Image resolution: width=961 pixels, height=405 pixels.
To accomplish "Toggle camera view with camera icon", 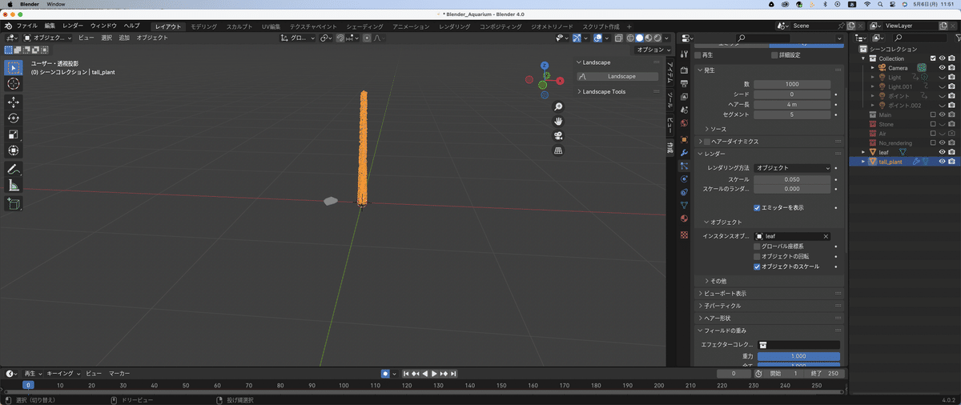I will coord(558,135).
